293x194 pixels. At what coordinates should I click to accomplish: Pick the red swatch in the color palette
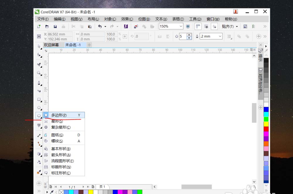[266, 129]
